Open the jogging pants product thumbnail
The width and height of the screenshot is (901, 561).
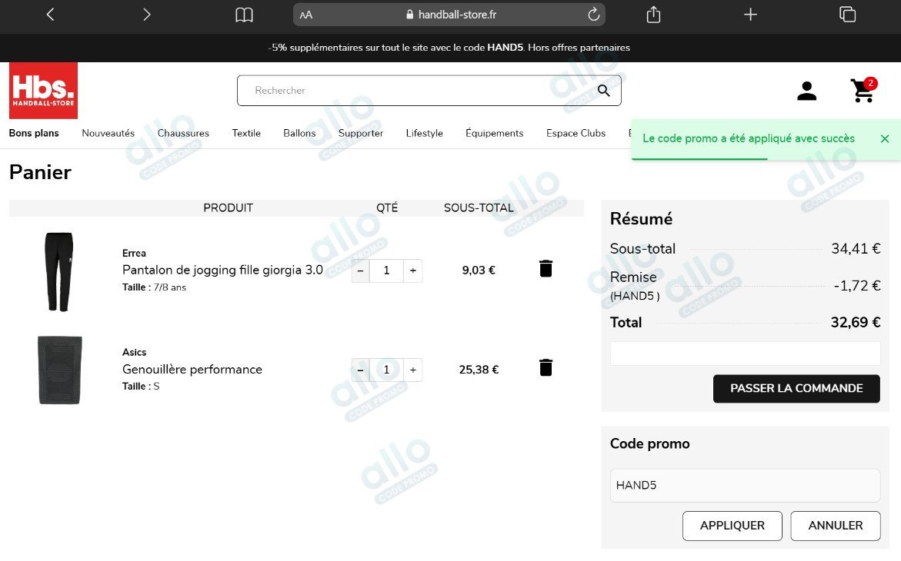(59, 271)
